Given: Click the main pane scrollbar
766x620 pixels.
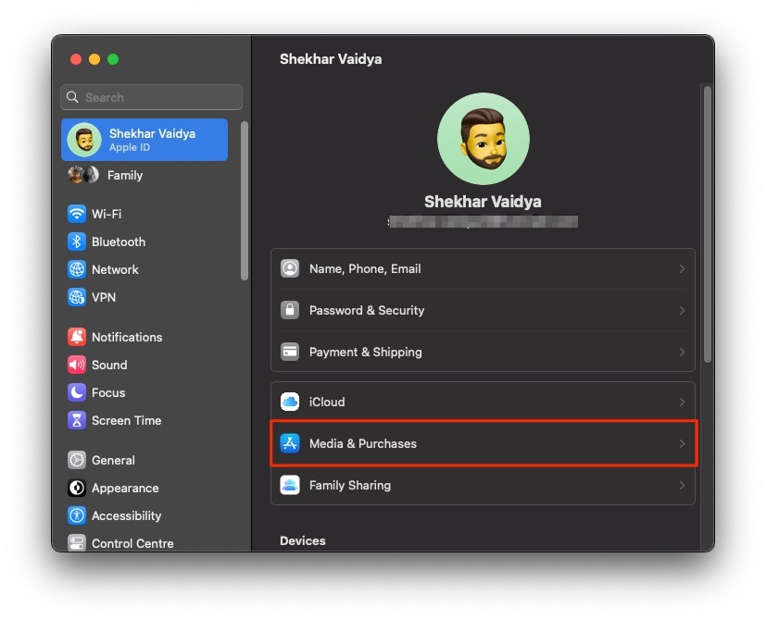Looking at the screenshot, I should 708,224.
